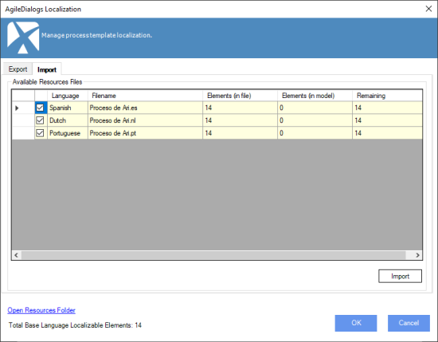Select the Import tab
This screenshot has height=342, width=438.
pyautogui.click(x=47, y=69)
